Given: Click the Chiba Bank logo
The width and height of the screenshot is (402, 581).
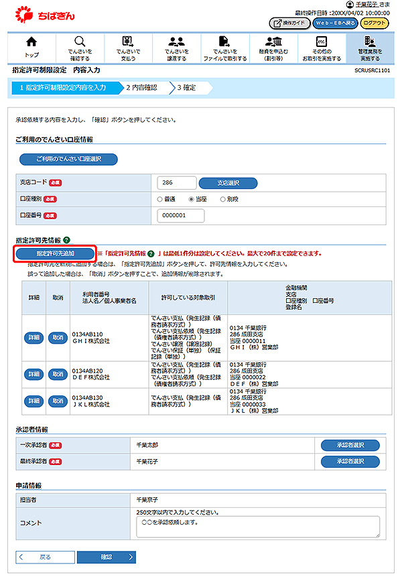Looking at the screenshot, I should coord(45,15).
